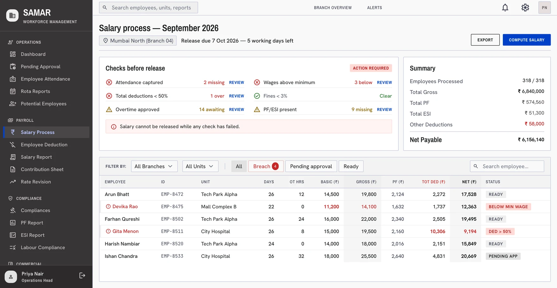Filter by Breach tab

pos(266,166)
